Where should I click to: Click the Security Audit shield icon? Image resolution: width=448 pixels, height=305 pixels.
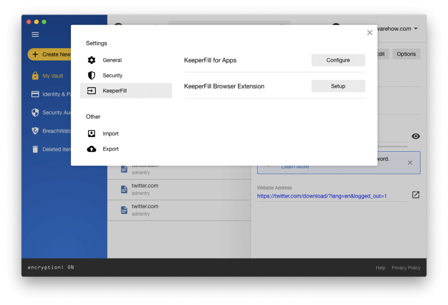(35, 112)
